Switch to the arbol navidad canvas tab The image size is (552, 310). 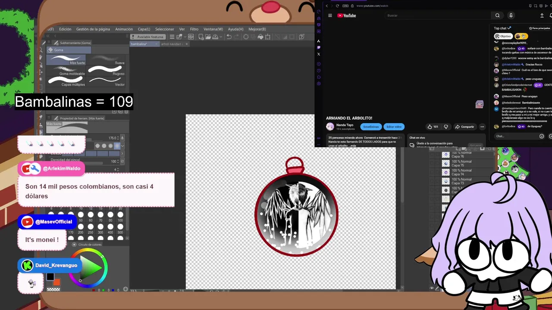point(172,44)
